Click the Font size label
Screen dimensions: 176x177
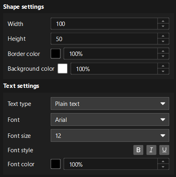pyautogui.click(x=19, y=136)
